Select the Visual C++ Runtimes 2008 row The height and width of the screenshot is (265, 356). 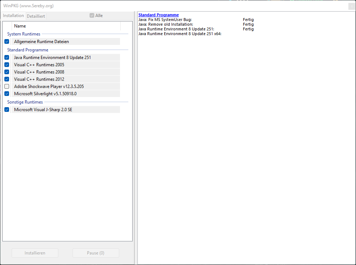pyautogui.click(x=66, y=72)
